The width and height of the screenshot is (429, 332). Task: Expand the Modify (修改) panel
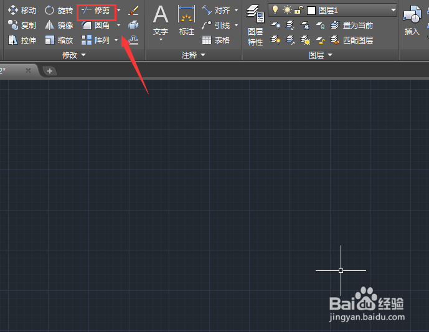coord(74,55)
